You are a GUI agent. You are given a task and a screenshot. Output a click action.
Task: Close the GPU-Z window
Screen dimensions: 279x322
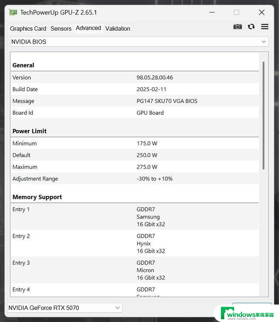262,12
